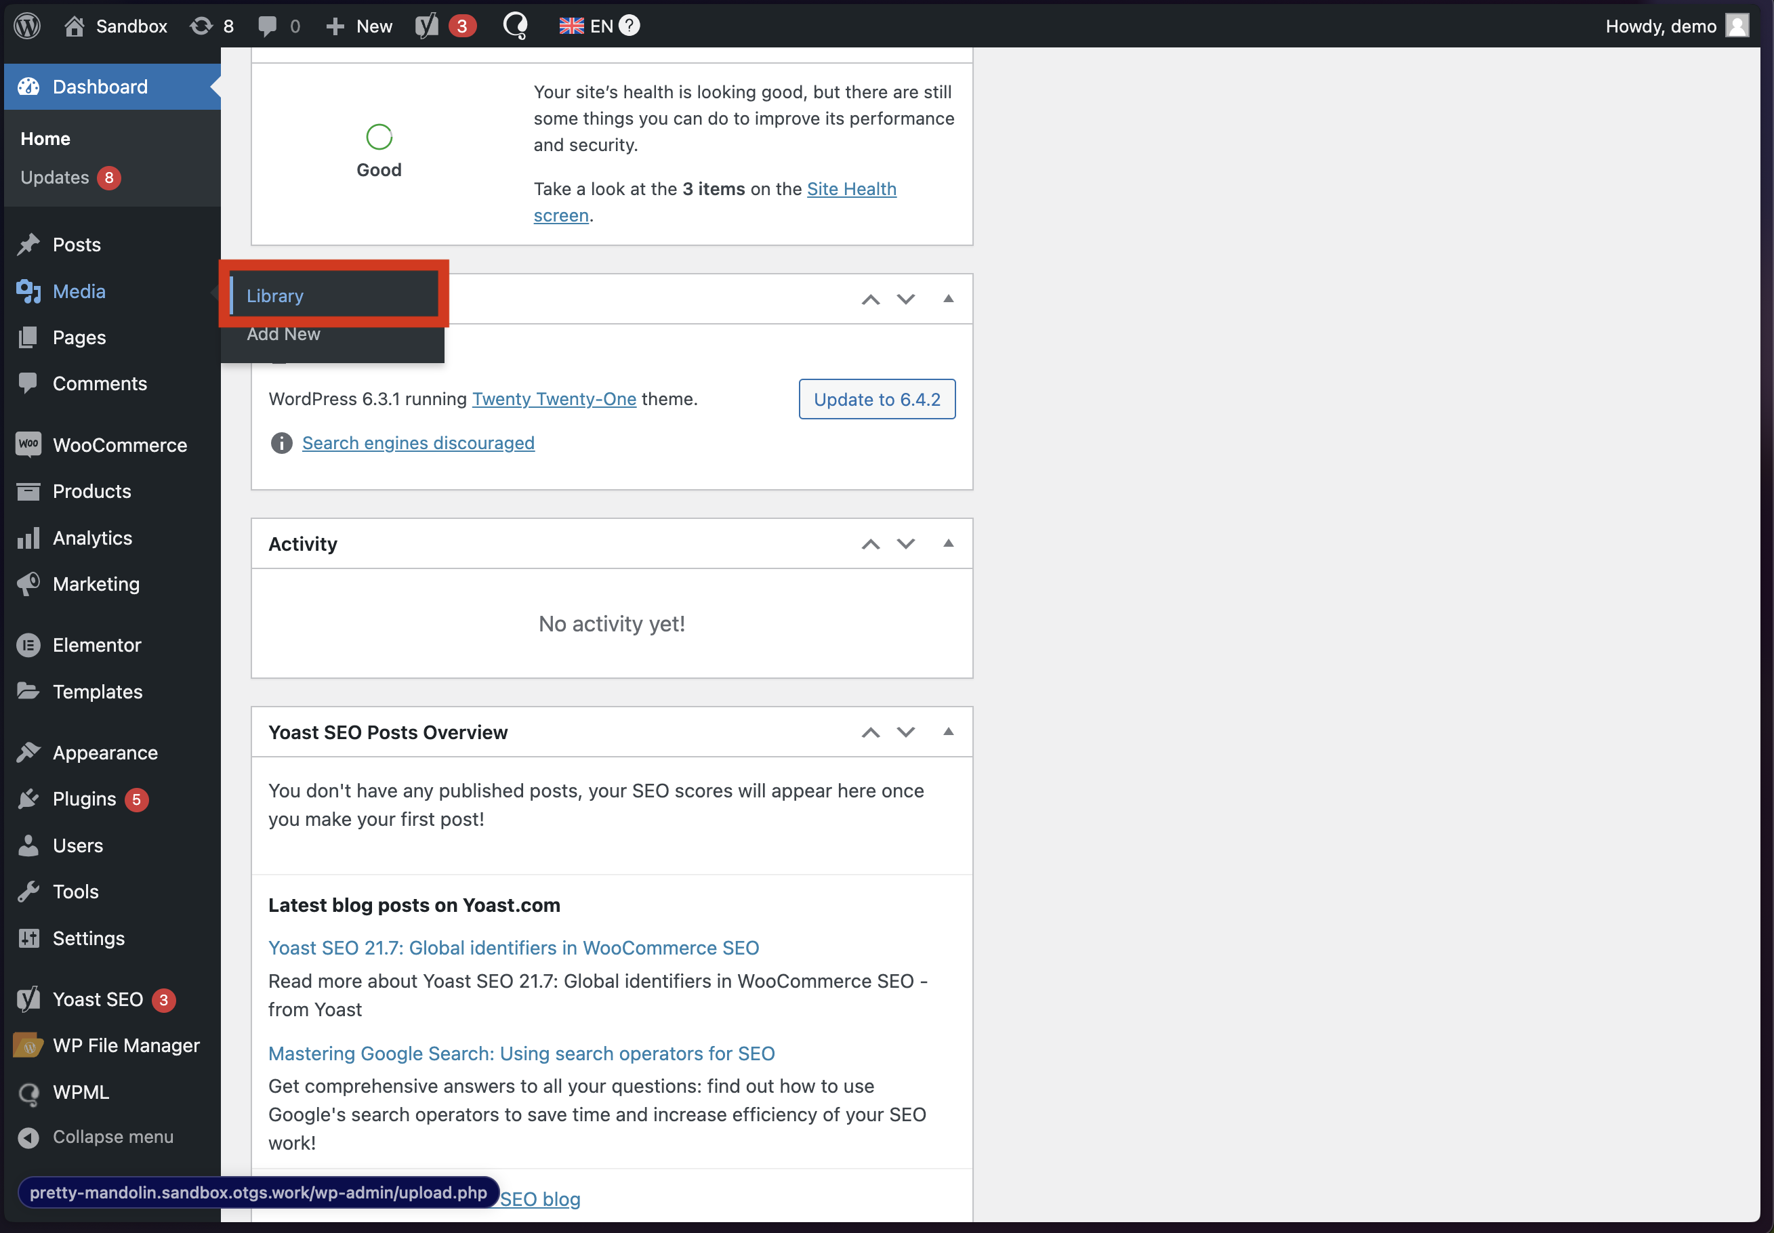Open the SEO blog link
The image size is (1774, 1233).
(x=540, y=1199)
